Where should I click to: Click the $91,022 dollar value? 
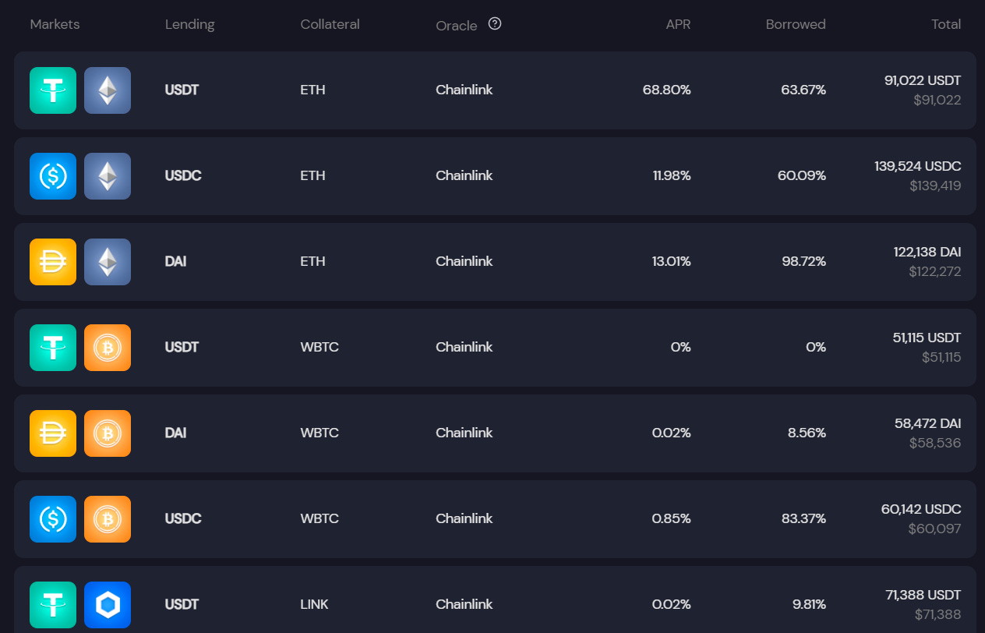point(937,100)
